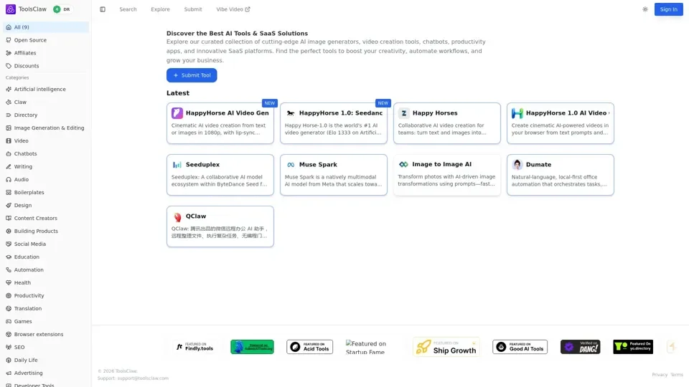Click the Findly.tools featured badge
Viewport: 689px width, 387px height.
click(194, 347)
